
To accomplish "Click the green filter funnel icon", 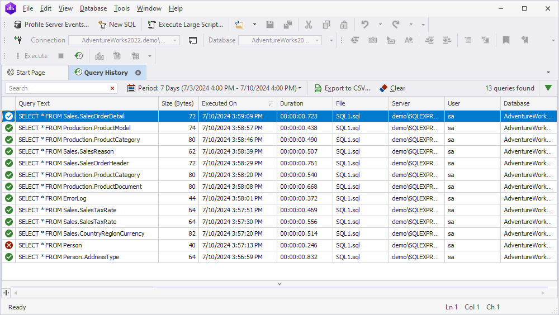I will pyautogui.click(x=548, y=88).
